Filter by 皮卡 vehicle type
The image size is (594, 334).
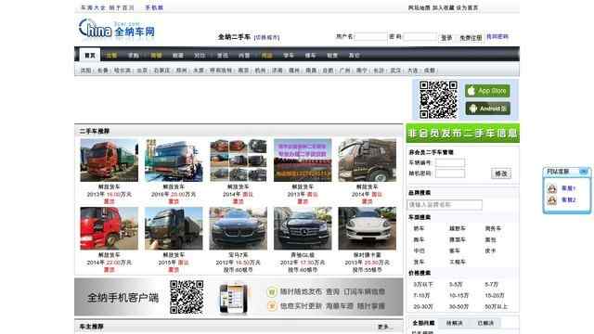[490, 250]
